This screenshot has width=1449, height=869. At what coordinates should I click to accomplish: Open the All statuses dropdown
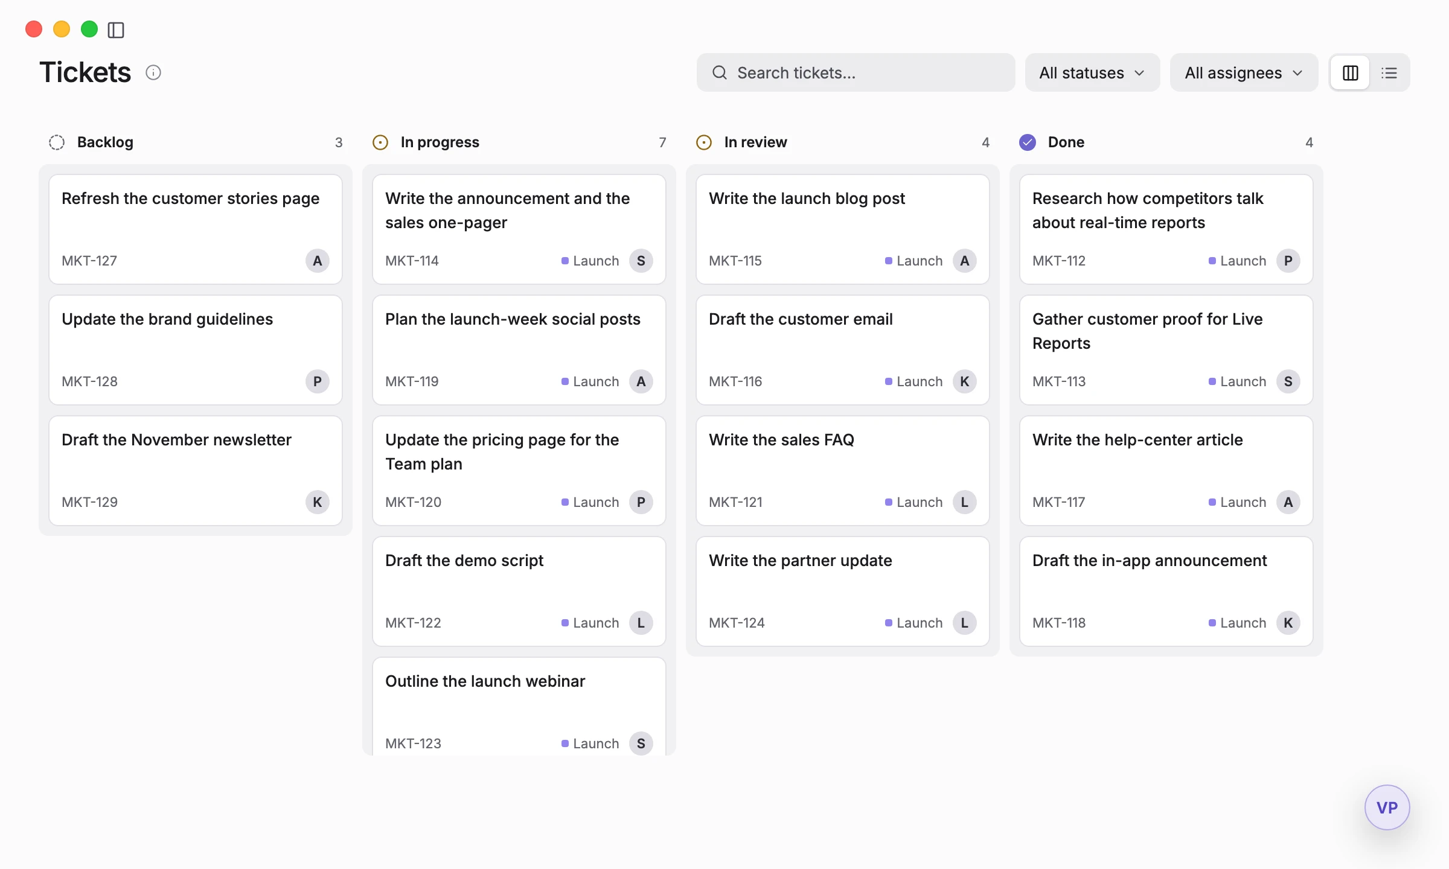pyautogui.click(x=1092, y=73)
